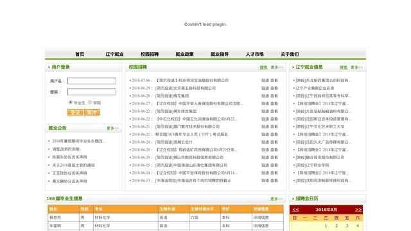Click 投递 on the 2018-06-13 row

(265, 181)
